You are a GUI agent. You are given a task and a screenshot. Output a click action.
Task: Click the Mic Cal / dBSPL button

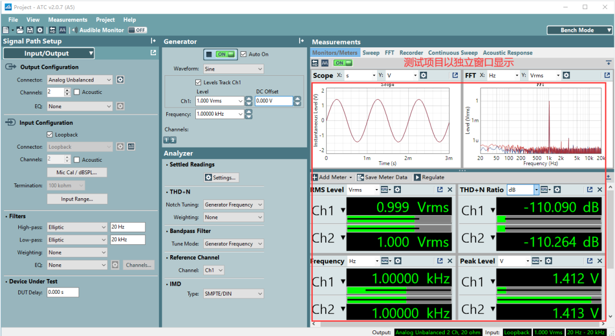tap(77, 172)
